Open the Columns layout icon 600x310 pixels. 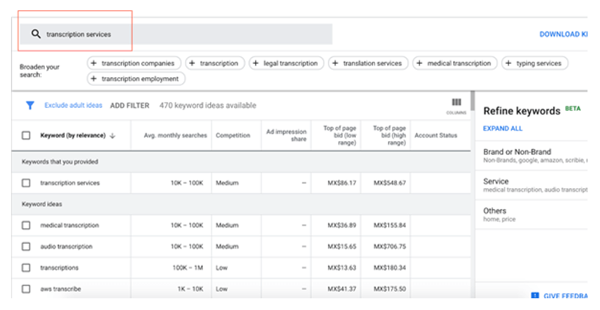(456, 104)
